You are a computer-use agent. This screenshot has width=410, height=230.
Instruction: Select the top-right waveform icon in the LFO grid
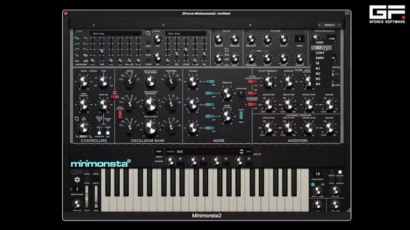click(x=85, y=38)
